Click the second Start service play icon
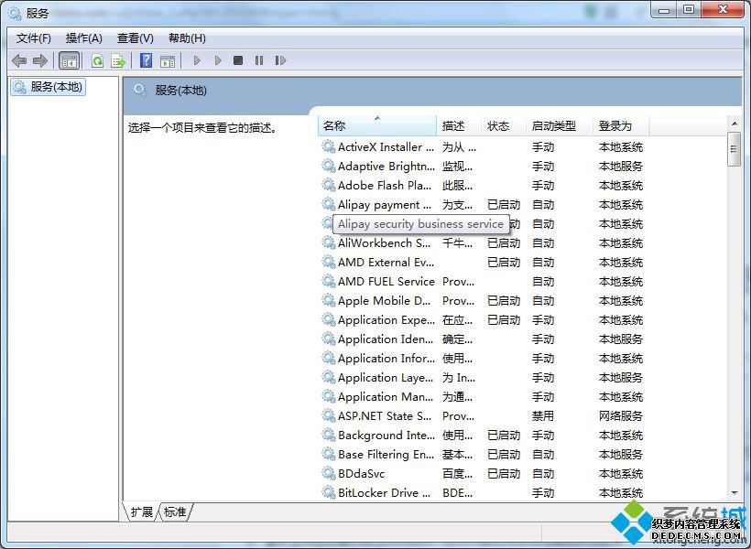Screen dimensions: 751x549 pos(218,60)
